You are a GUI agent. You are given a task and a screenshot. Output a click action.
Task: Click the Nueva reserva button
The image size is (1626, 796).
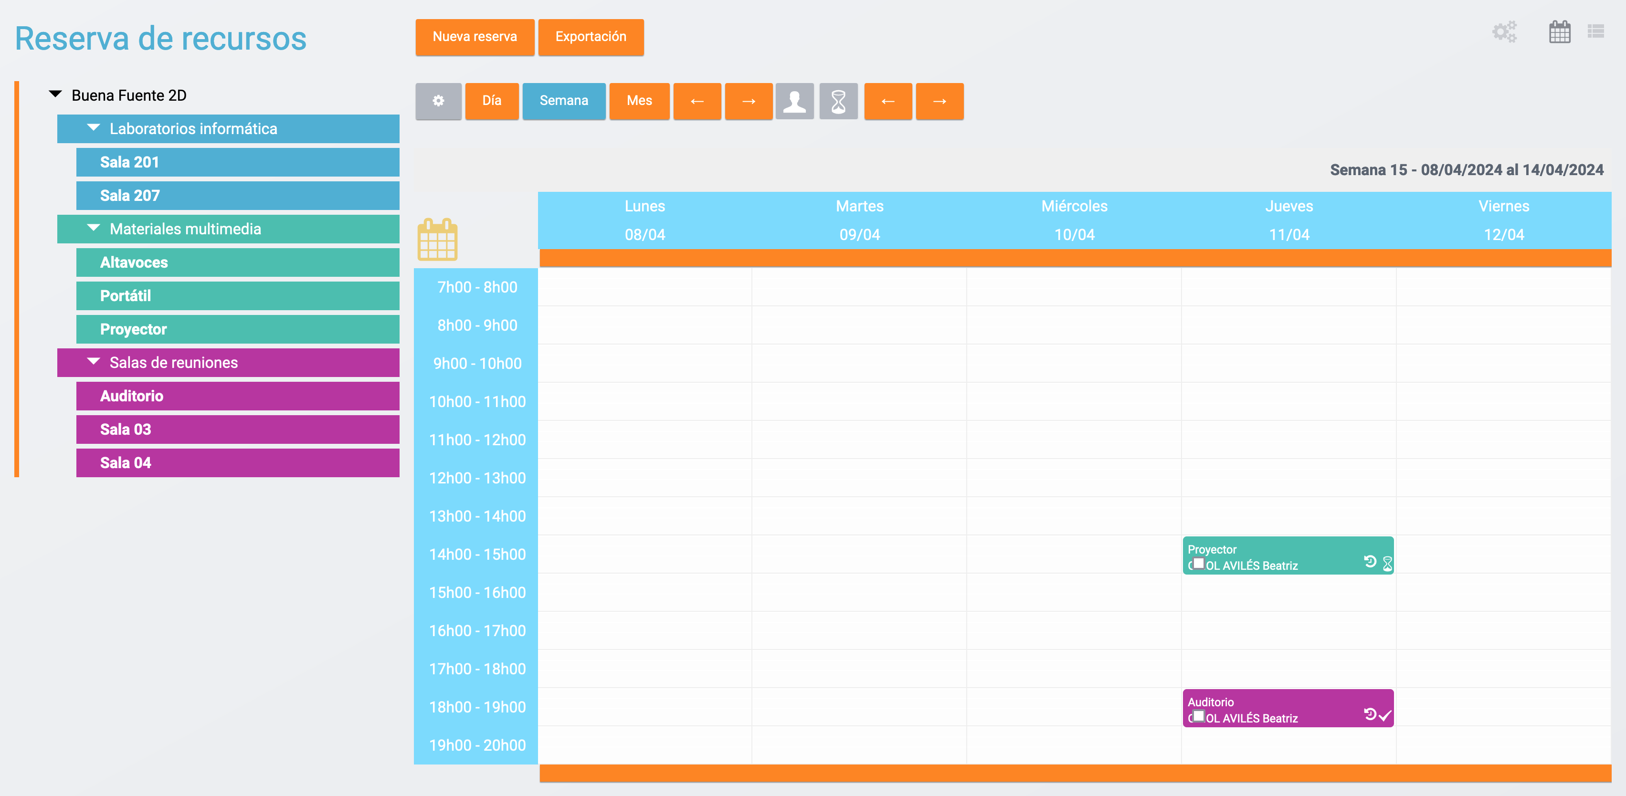(475, 37)
